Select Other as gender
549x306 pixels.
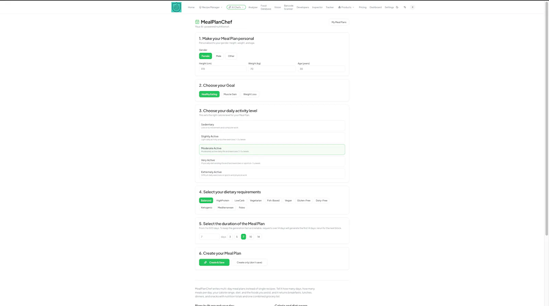coord(231,56)
